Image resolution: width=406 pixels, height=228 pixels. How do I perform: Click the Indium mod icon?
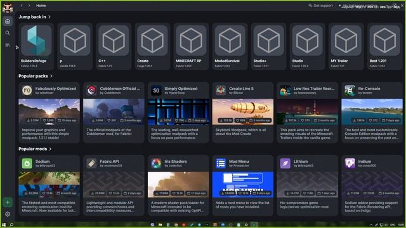(x=350, y=163)
